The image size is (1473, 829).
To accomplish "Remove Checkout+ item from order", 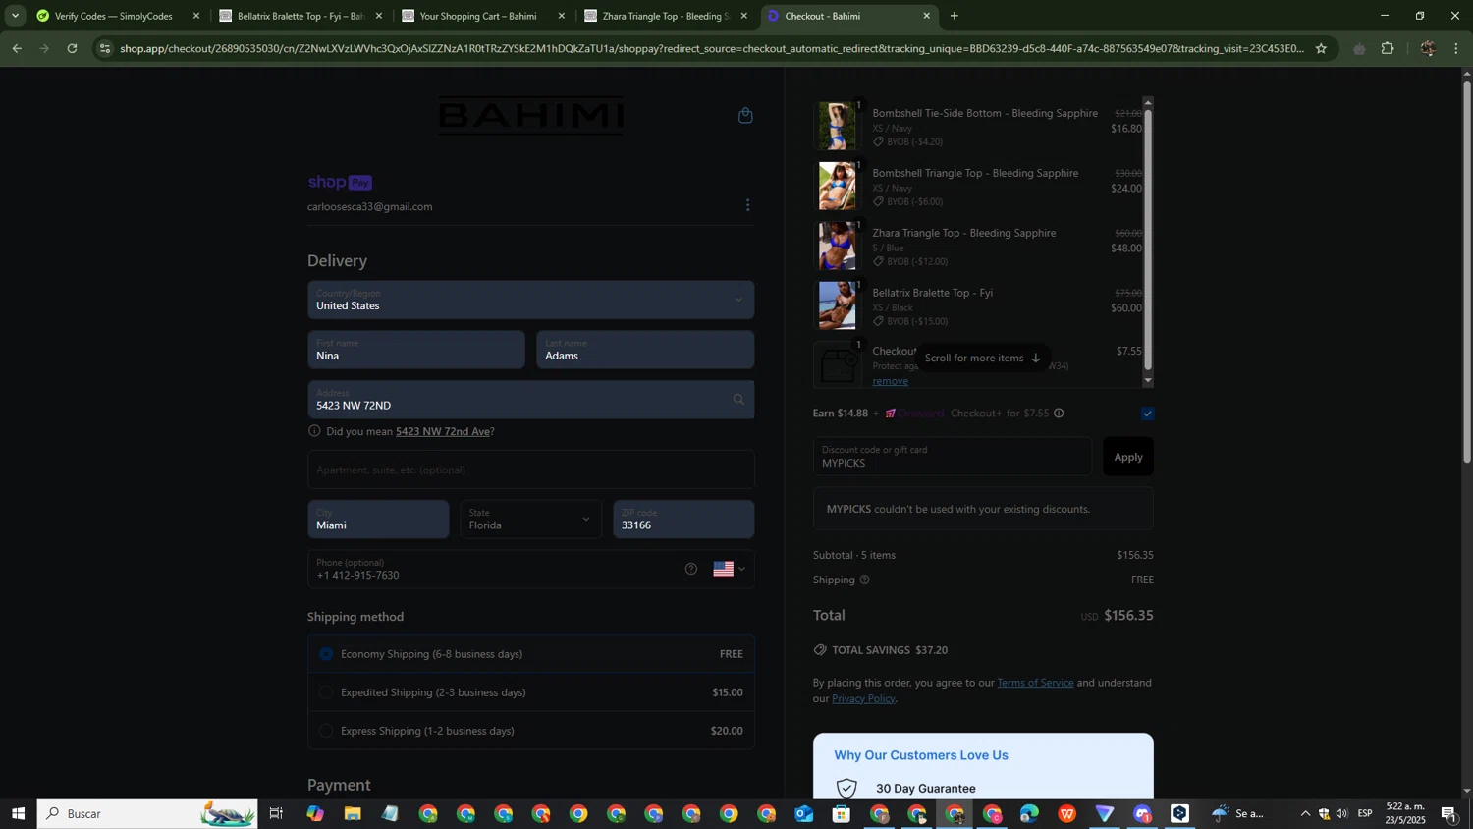I will tap(890, 381).
